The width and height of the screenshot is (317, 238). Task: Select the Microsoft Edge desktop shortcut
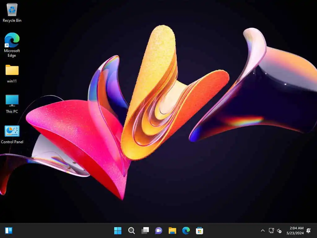coord(12,45)
